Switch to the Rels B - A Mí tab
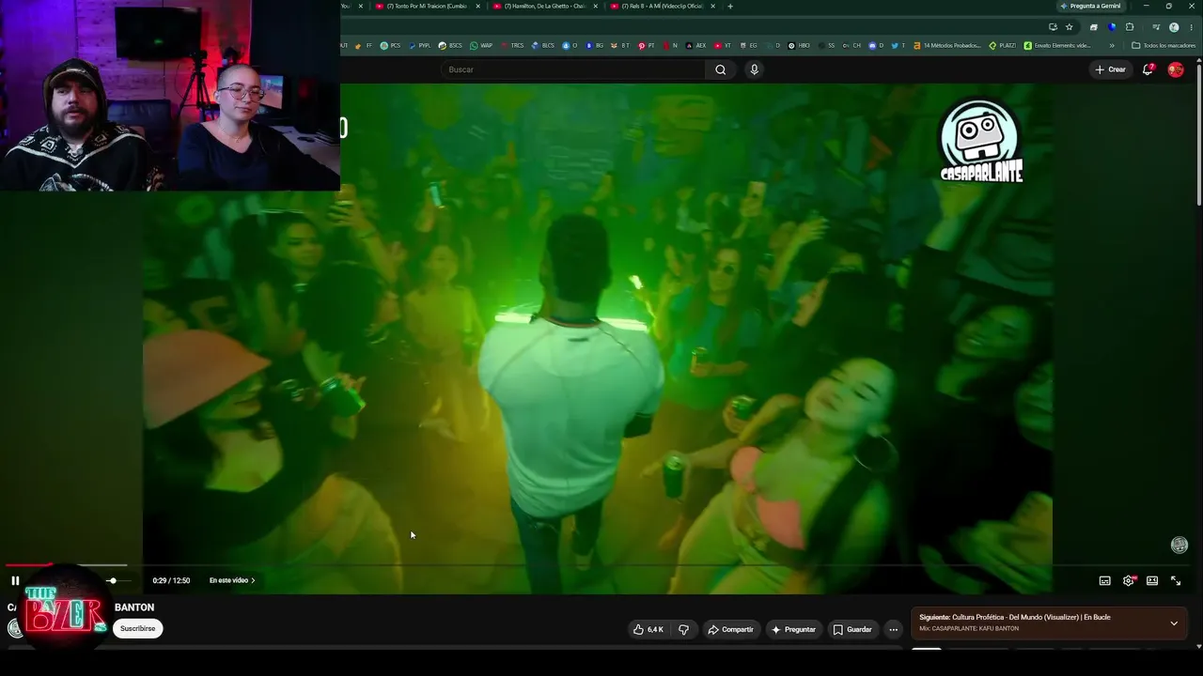 pyautogui.click(x=663, y=6)
